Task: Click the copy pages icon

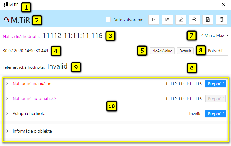Action: [x=221, y=20]
